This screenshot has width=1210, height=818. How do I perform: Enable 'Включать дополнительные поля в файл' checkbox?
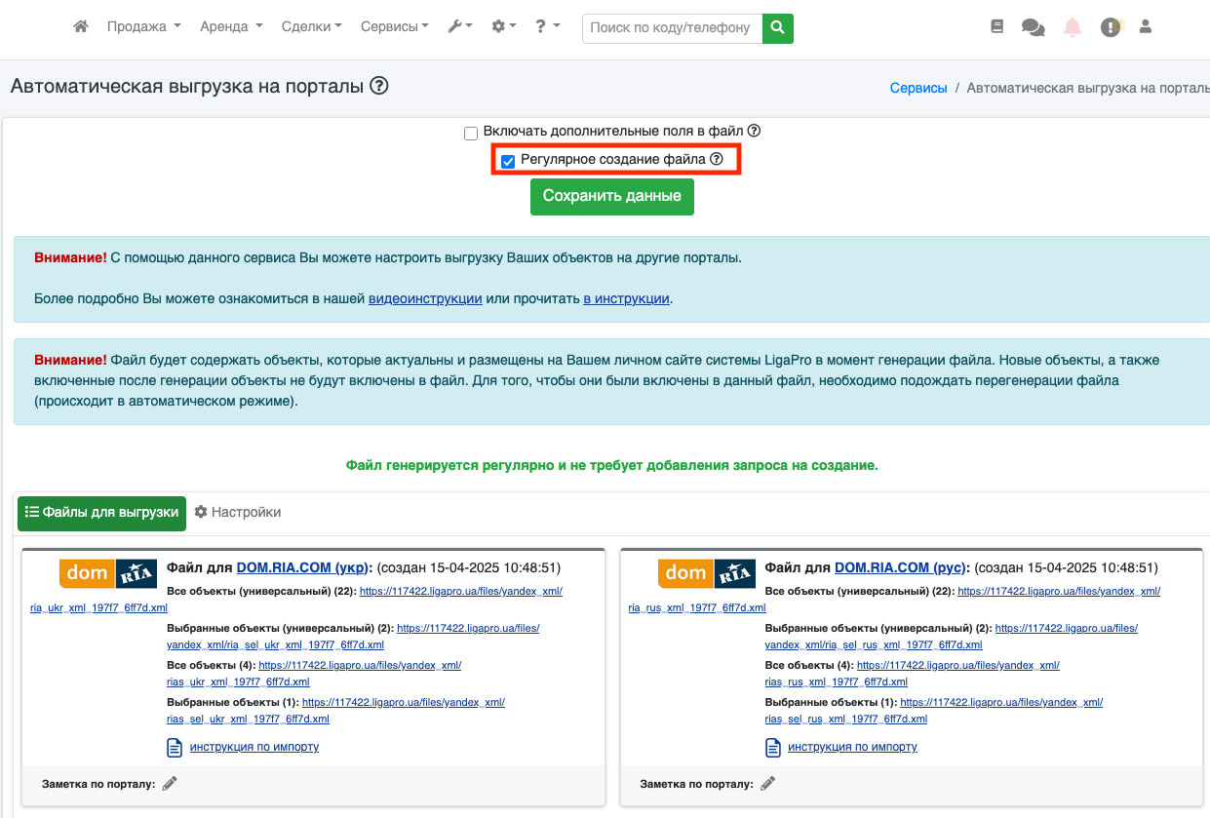click(x=471, y=133)
